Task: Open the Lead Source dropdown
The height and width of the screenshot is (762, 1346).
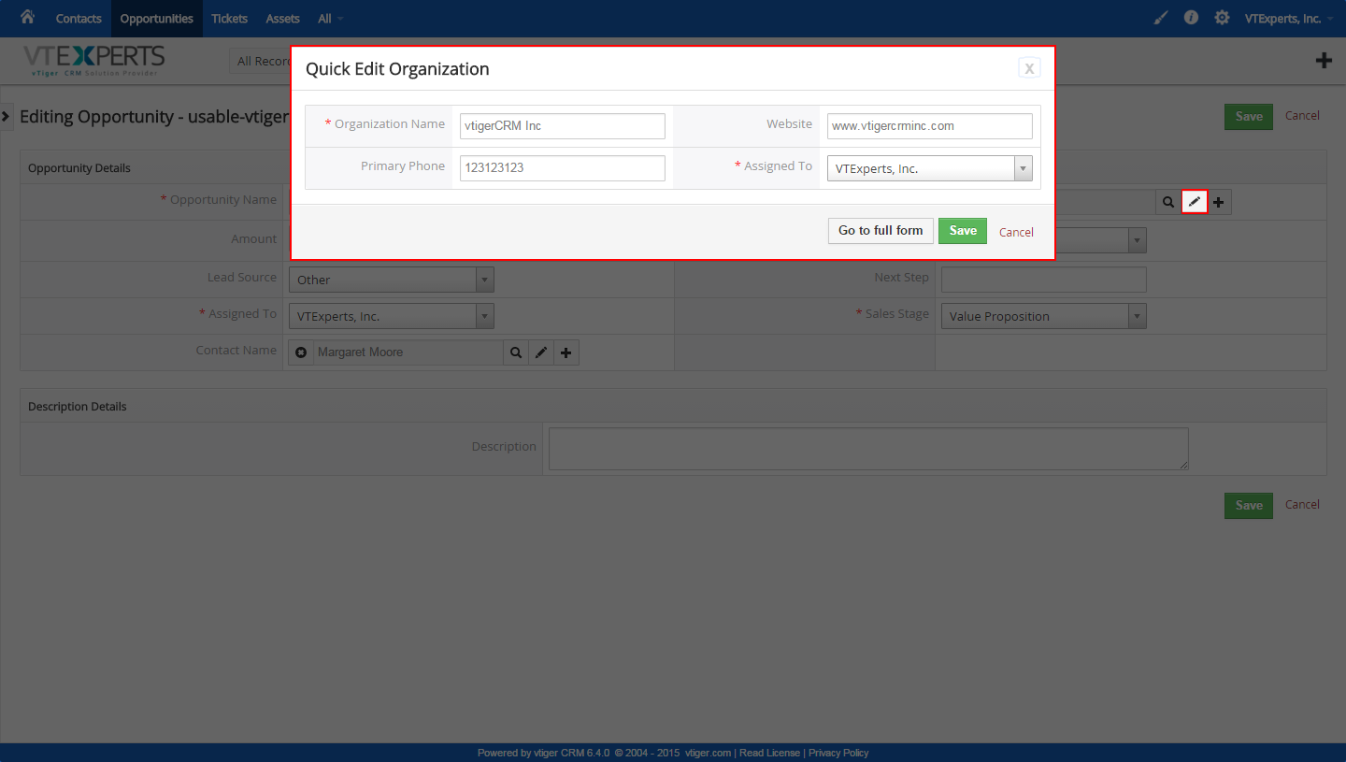Action: click(x=391, y=280)
